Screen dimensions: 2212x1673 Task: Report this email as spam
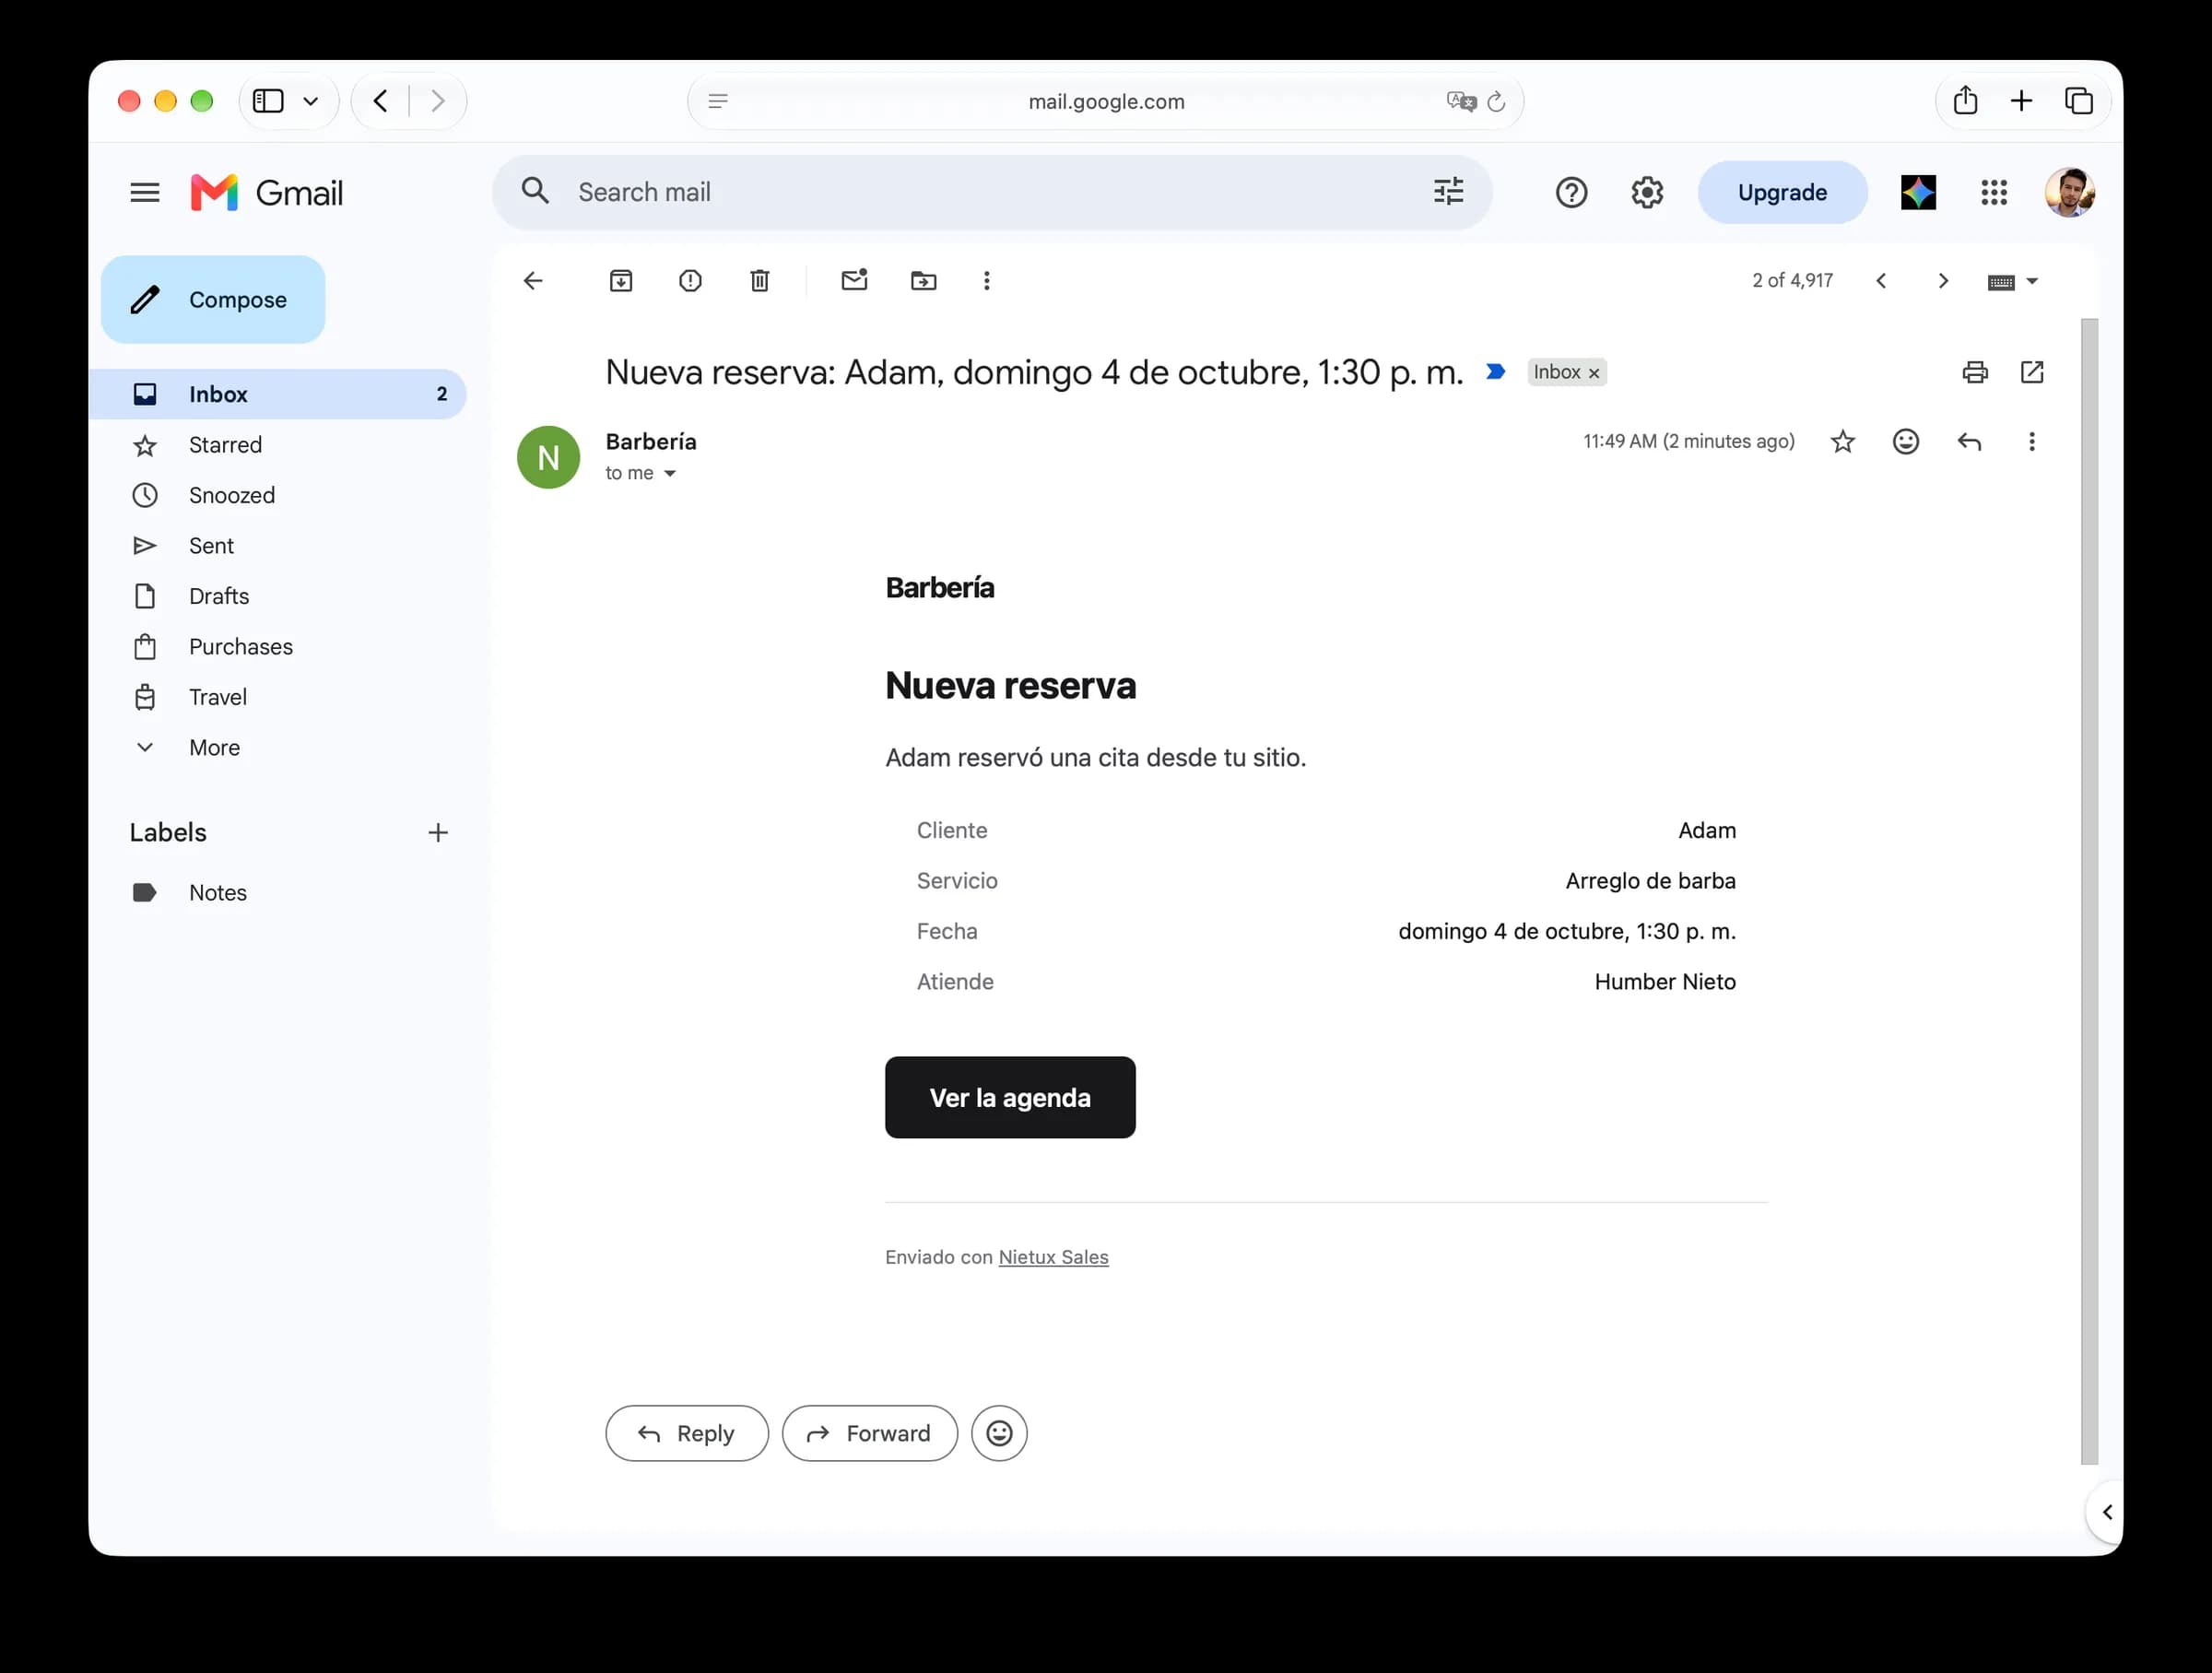690,281
